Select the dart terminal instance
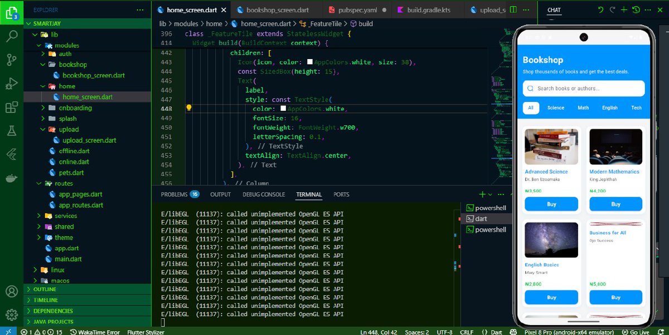669x335 pixels. (x=487, y=219)
